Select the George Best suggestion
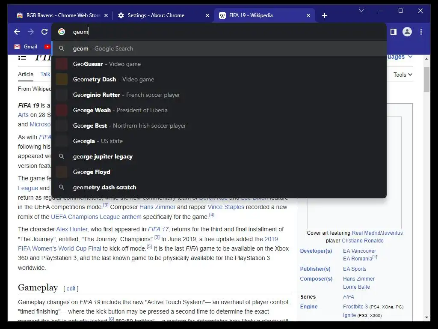The image size is (438, 329). (219, 126)
